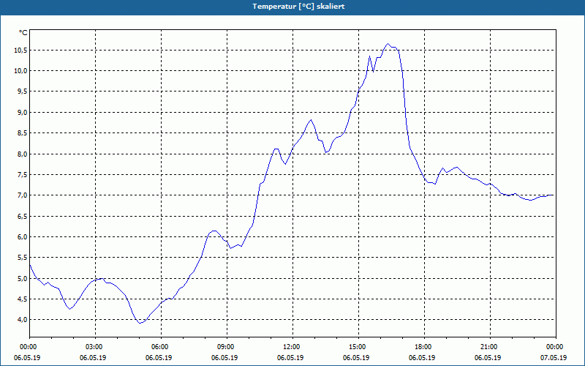Click the 09:00 time axis label
This screenshot has height=366, width=585.
tap(227, 347)
